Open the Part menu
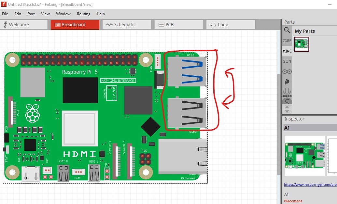The width and height of the screenshot is (337, 204). coord(31,14)
